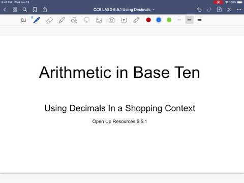244x183 pixels.
Task: Bookmark the current page
Action: (x=35, y=10)
